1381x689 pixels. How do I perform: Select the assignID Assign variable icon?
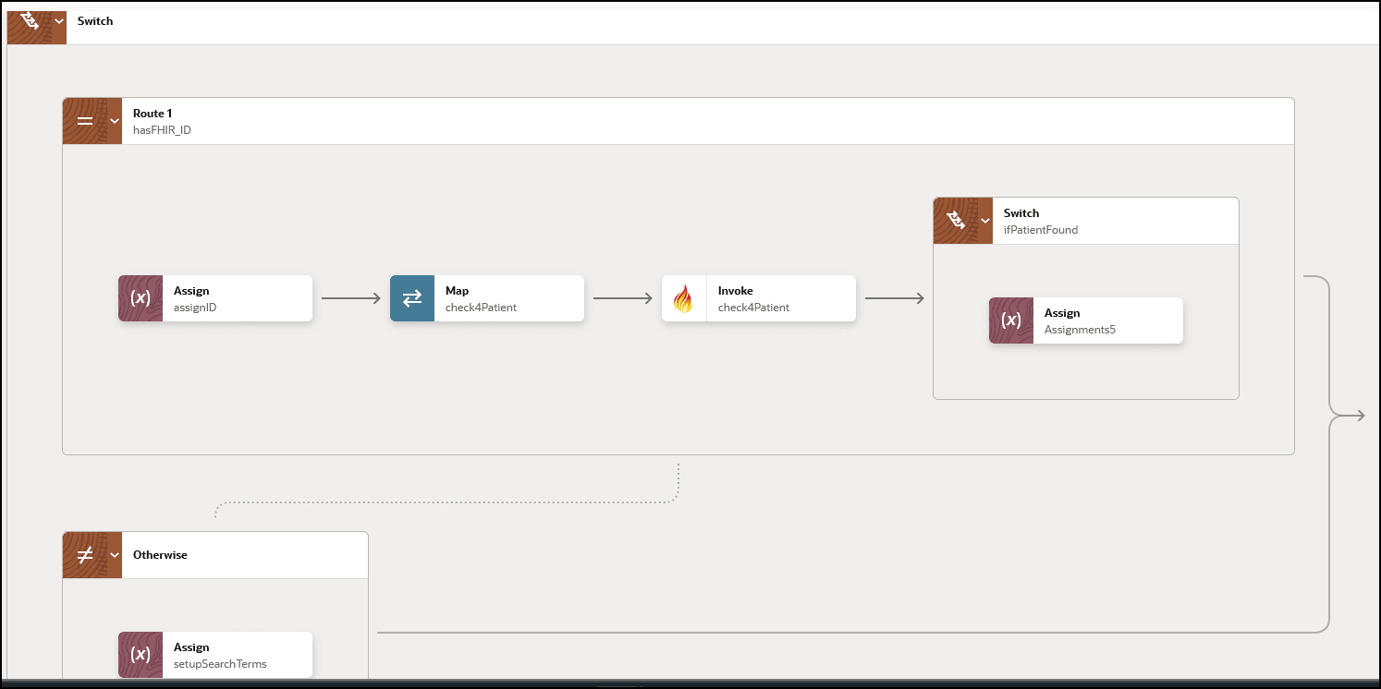tap(141, 298)
